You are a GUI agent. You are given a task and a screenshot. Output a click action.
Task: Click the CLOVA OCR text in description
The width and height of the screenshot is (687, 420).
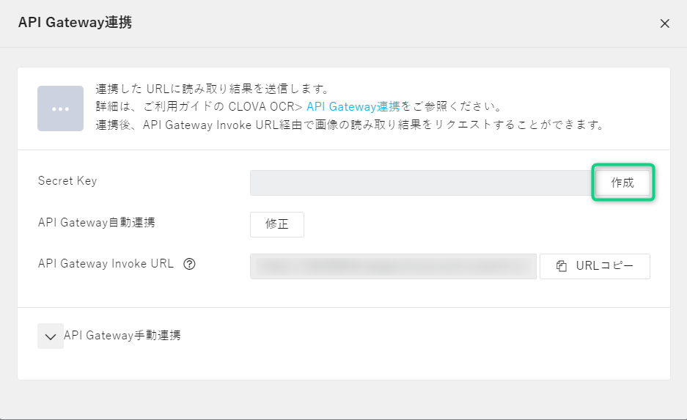(x=259, y=107)
